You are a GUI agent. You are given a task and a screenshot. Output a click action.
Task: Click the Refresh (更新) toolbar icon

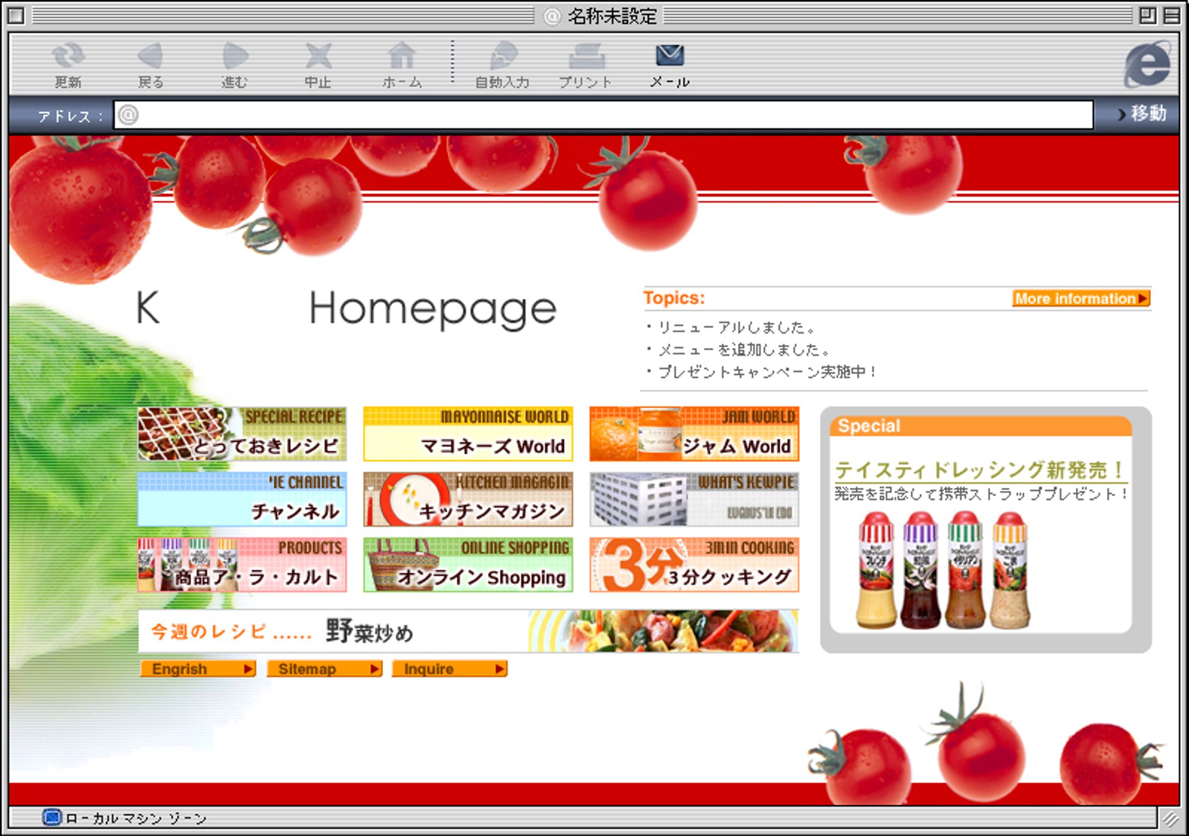click(68, 56)
